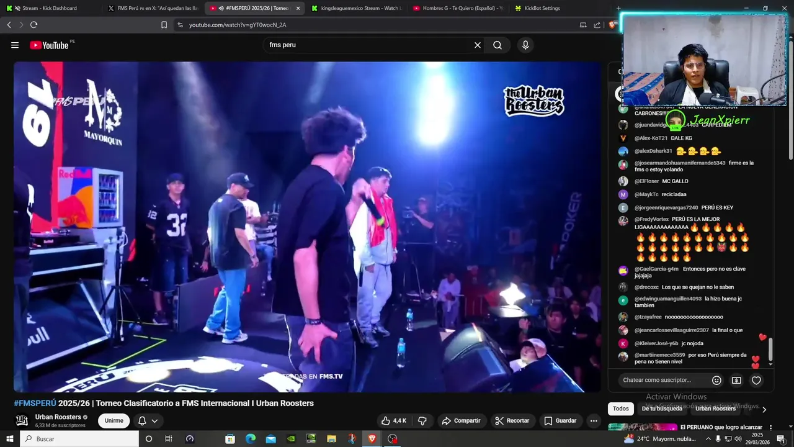The width and height of the screenshot is (794, 447).
Task: Open Mail app on taskbar
Action: 270,438
